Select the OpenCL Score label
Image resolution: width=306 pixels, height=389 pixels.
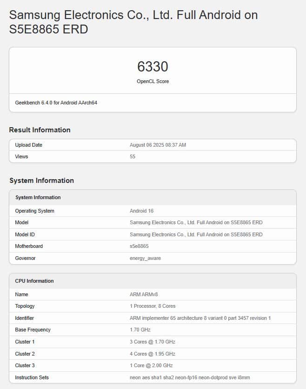point(153,81)
